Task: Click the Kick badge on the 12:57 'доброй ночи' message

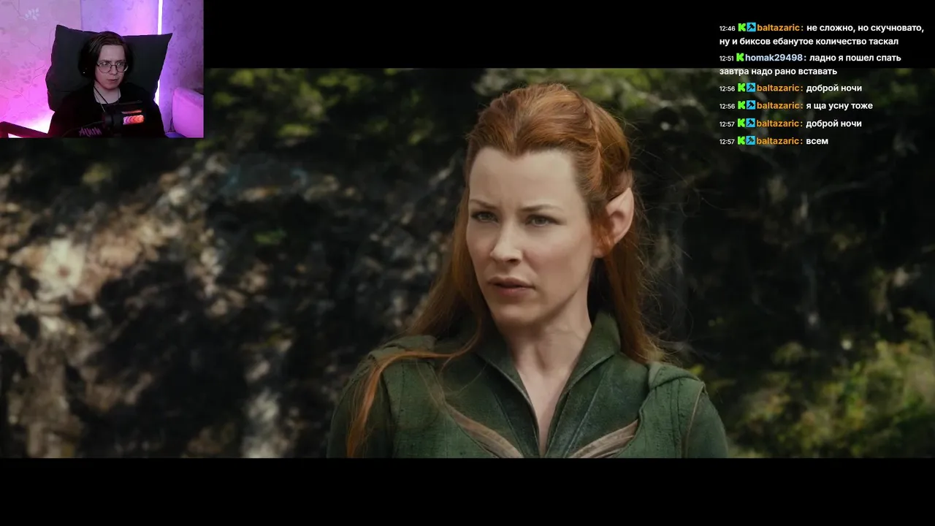Action: pos(742,123)
